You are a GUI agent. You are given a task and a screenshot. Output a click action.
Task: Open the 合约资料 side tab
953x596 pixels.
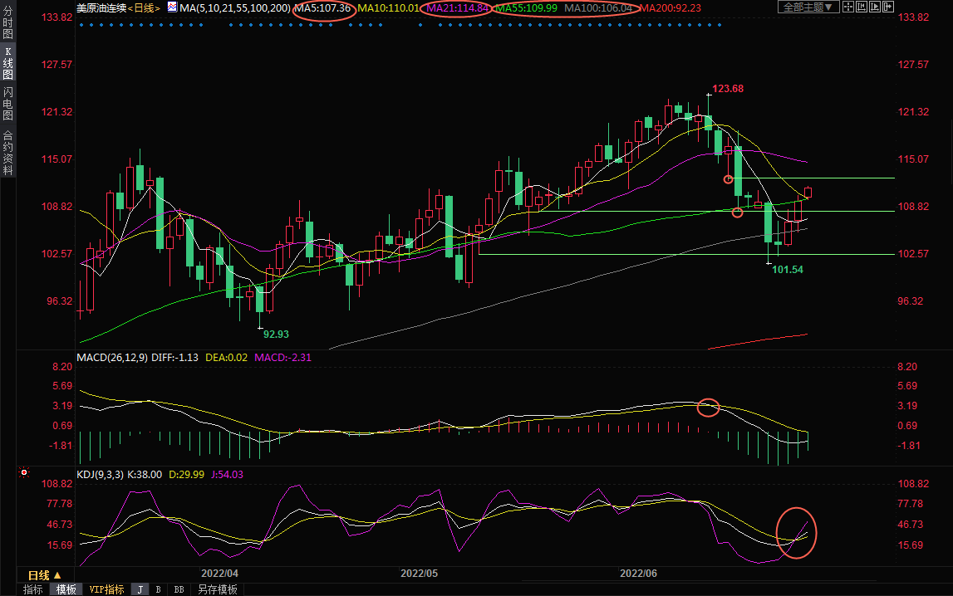(7, 153)
